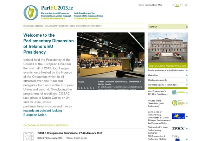Open Information on host committees link

click(162, 85)
